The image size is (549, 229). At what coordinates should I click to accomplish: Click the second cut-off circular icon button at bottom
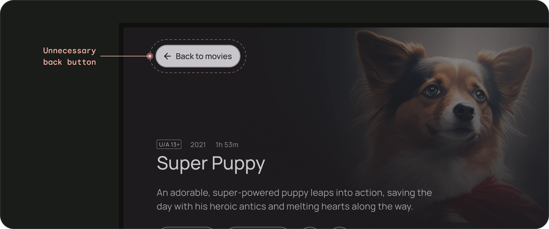click(339, 228)
